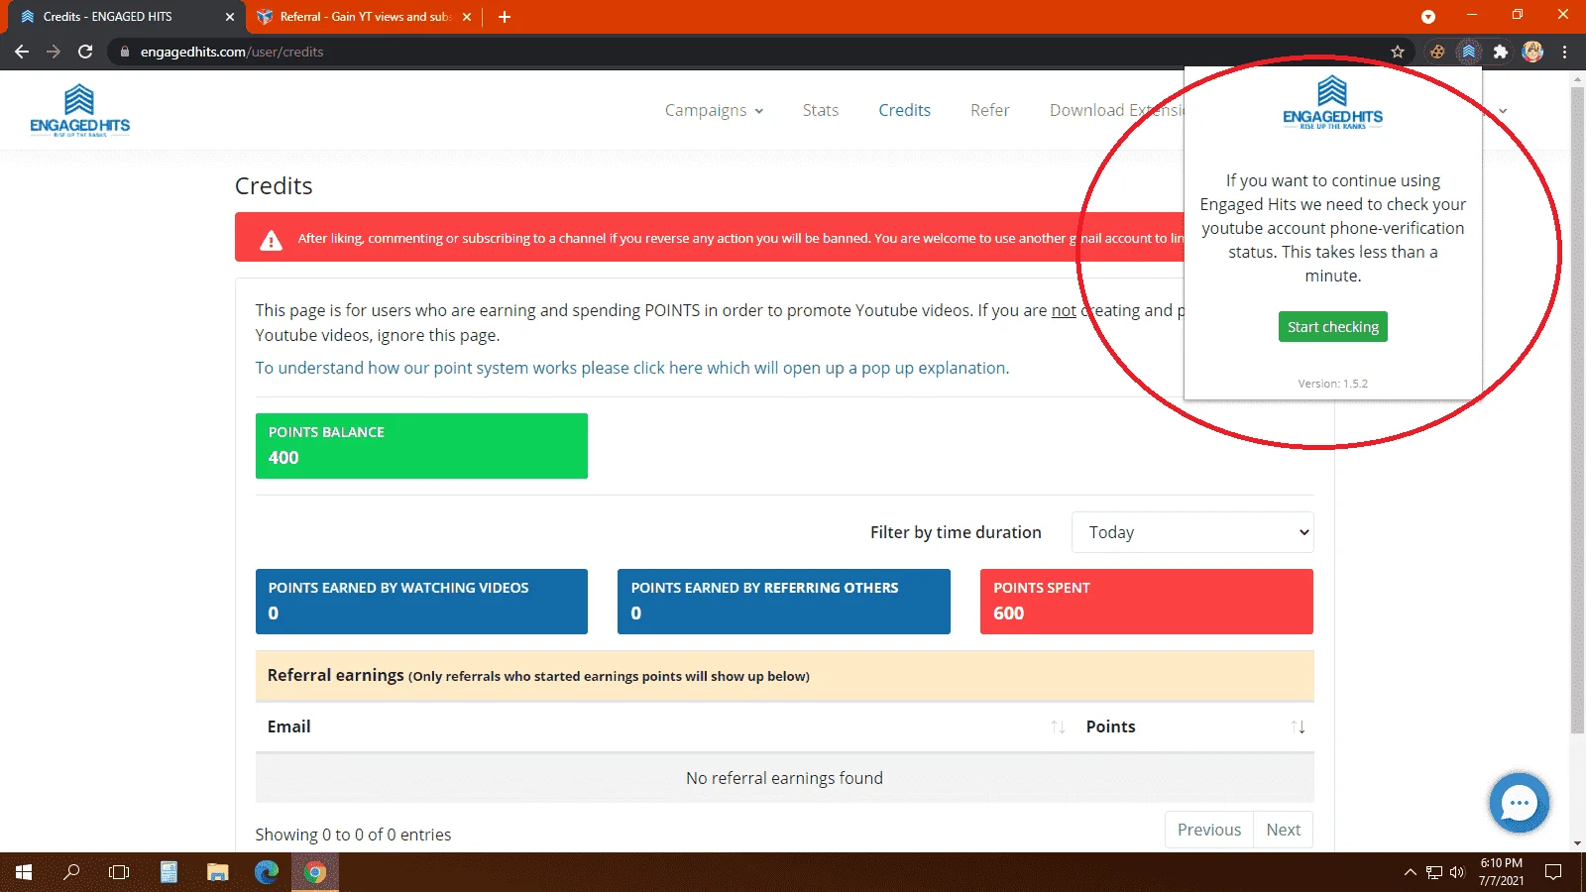
Task: Open Chrome's three-dot menu
Action: coord(1565,52)
